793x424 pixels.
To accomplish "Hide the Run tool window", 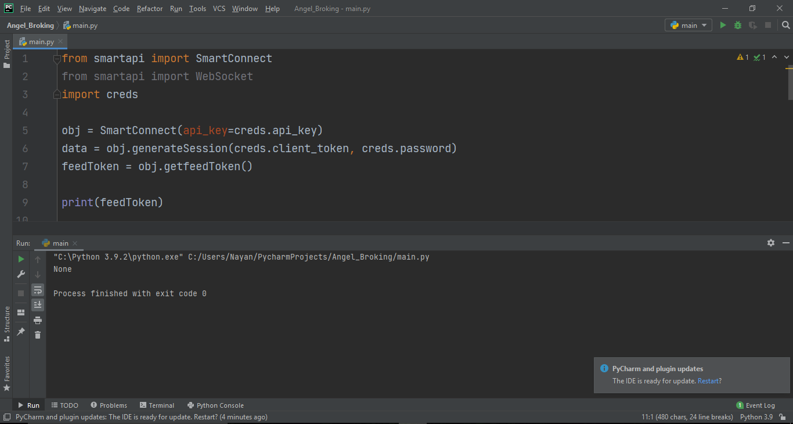I will point(786,243).
